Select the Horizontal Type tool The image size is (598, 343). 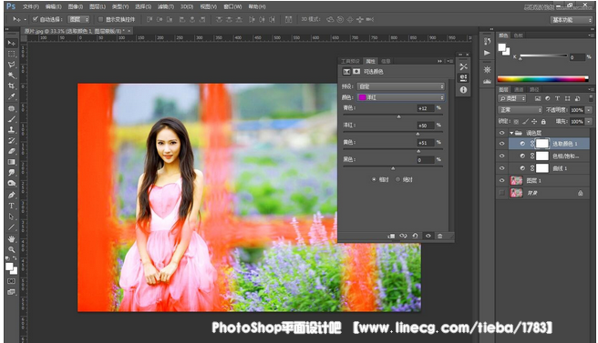tap(12, 206)
